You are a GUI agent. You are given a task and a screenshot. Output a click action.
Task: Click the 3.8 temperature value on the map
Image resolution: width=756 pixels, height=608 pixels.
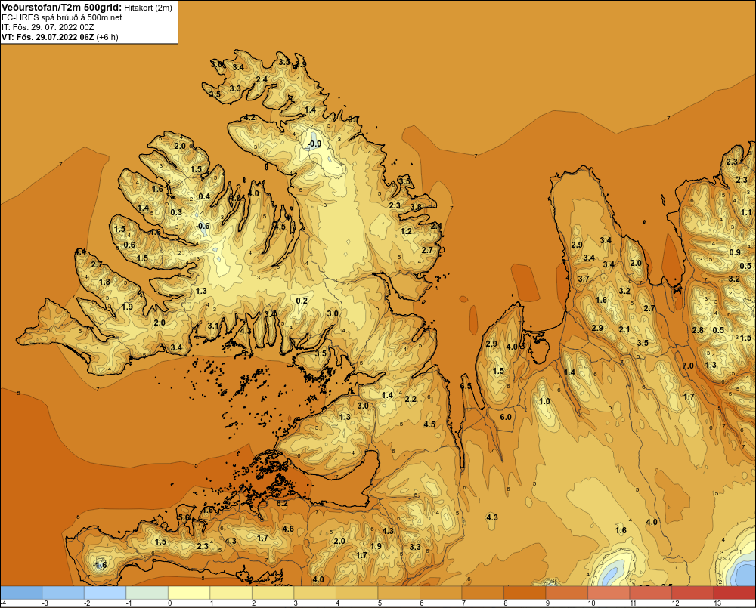(416, 207)
